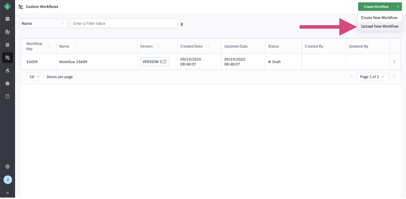Click the info circle icon in sidebar
The image size is (406, 199).
[7, 166]
